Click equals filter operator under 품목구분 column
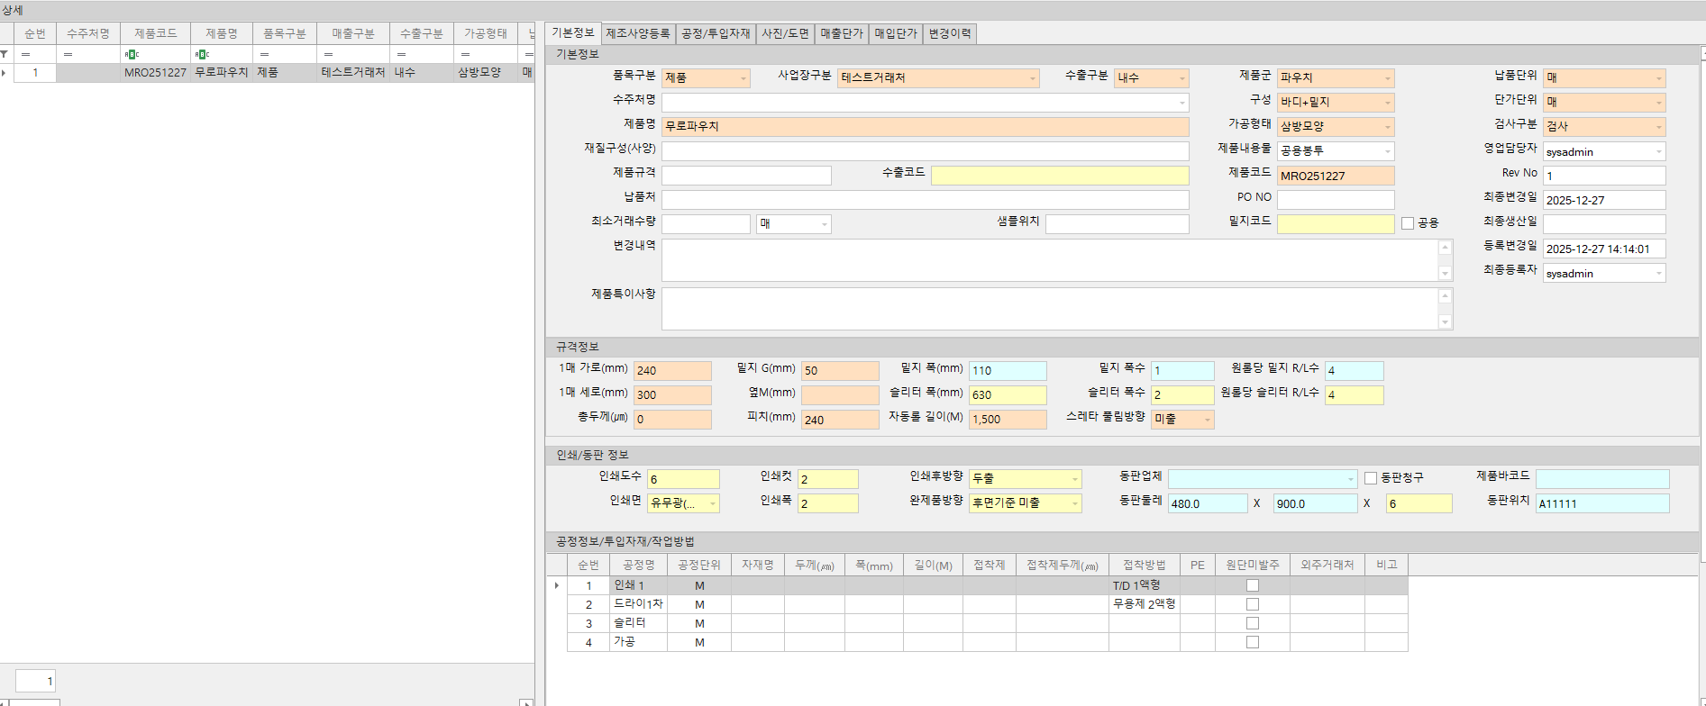The width and height of the screenshot is (1706, 706). point(264,54)
